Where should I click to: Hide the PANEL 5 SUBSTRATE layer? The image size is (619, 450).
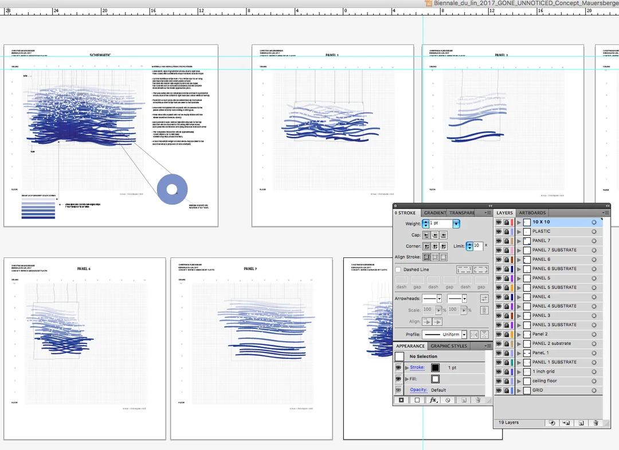coord(499,288)
